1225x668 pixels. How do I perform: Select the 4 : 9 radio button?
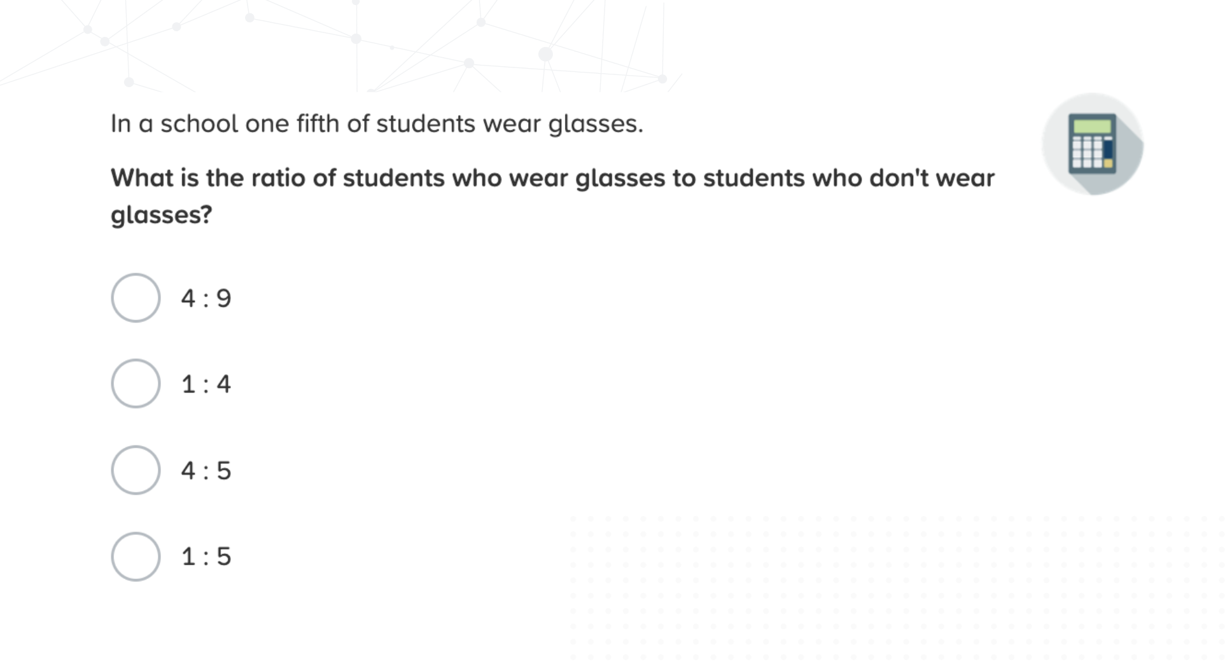pyautogui.click(x=136, y=298)
